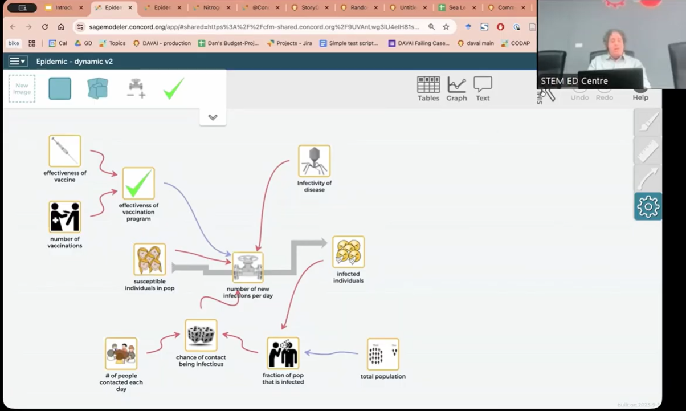Collapse the image palette with chevron
This screenshot has height=411, width=686.
coord(213,117)
